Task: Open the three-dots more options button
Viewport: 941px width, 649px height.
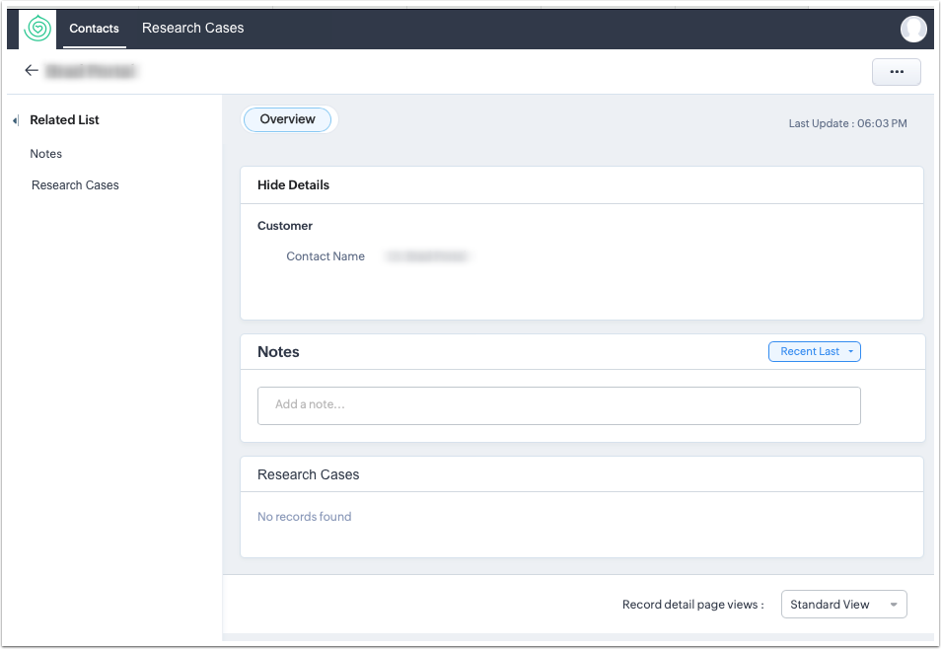Action: pyautogui.click(x=896, y=72)
